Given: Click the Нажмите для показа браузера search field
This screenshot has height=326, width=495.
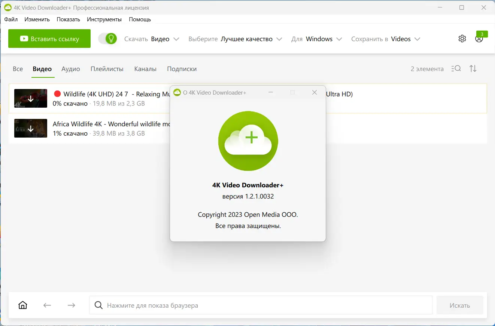Looking at the screenshot, I should pyautogui.click(x=261, y=305).
